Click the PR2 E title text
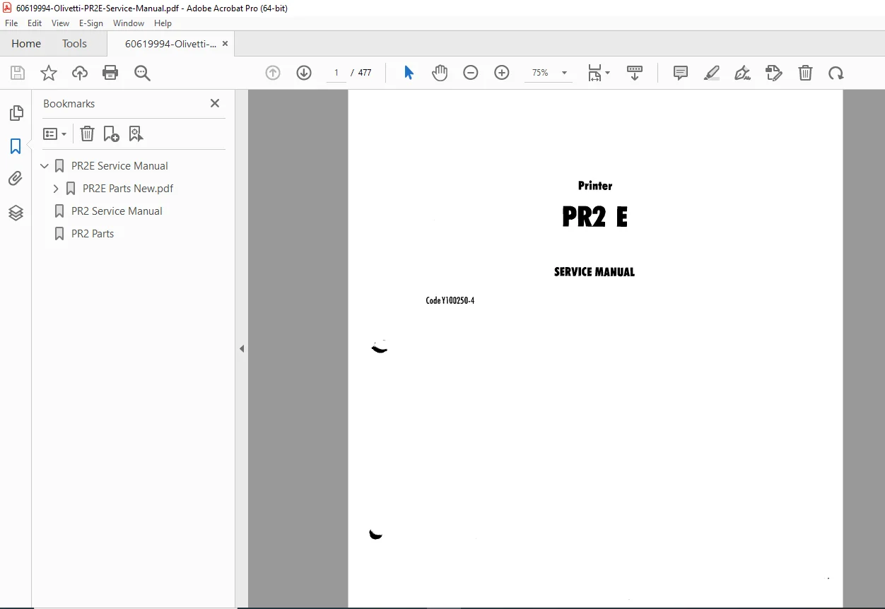885x609 pixels. click(594, 217)
